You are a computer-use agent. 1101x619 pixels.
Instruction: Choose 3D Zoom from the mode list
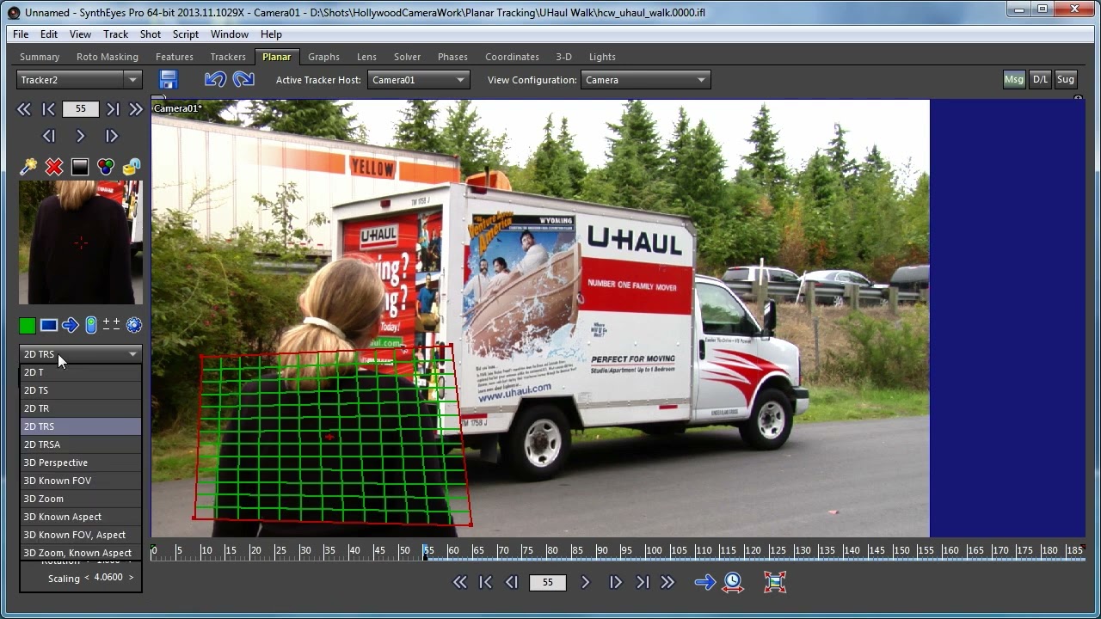tap(80, 499)
